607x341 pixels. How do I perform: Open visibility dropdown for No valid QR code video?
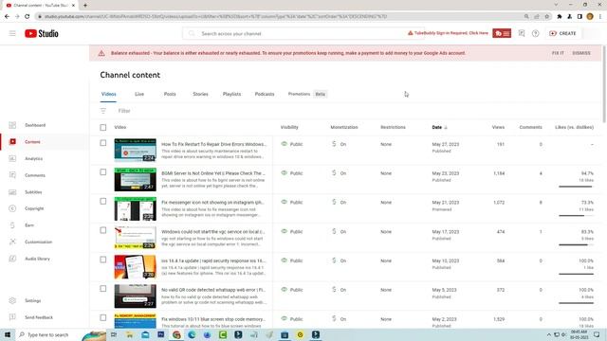292,290
